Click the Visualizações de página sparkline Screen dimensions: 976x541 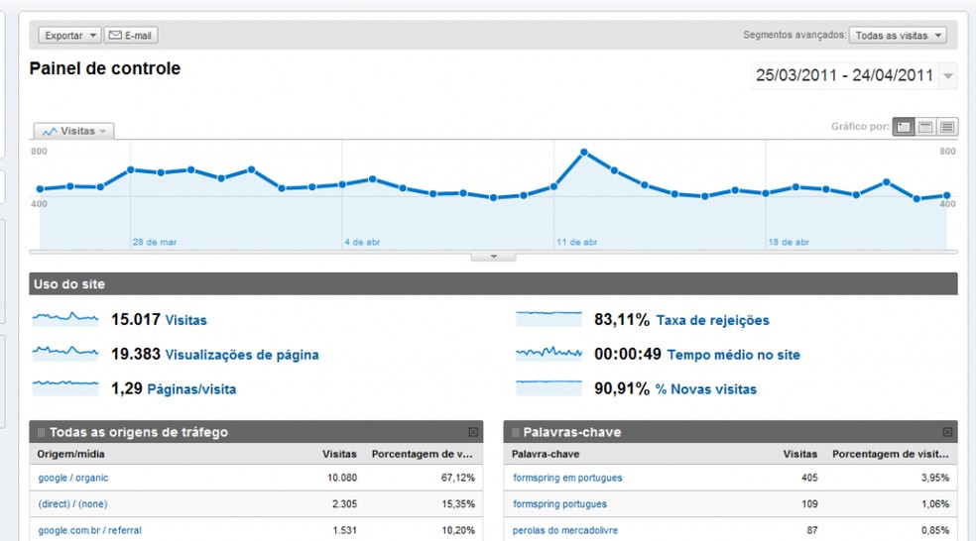tap(65, 353)
